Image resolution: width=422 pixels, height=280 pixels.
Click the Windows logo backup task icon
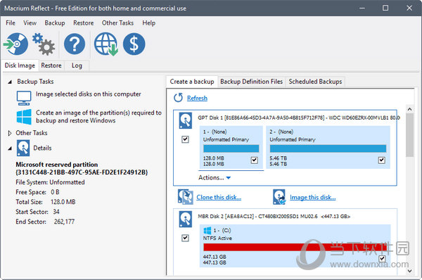click(x=24, y=117)
